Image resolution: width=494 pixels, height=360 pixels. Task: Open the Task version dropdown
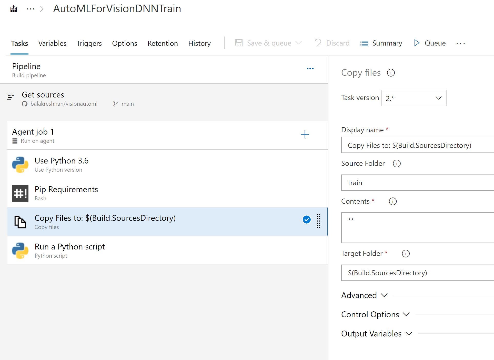414,98
